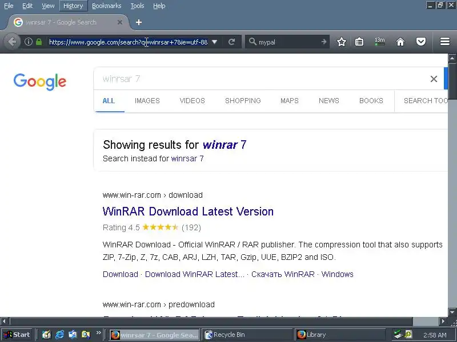Screen dimensions: 457x342
Task: Click the first quick launch taskbar icon
Action: coord(46,335)
